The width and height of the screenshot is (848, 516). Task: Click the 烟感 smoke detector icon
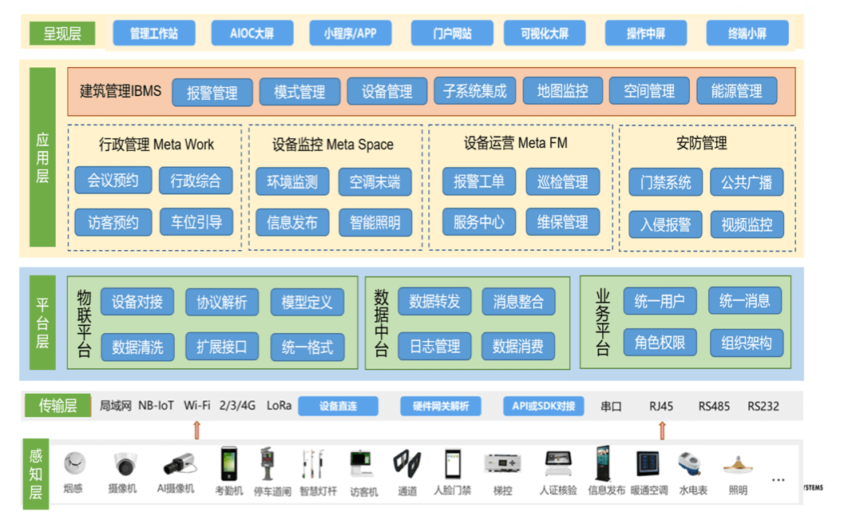pyautogui.click(x=74, y=462)
